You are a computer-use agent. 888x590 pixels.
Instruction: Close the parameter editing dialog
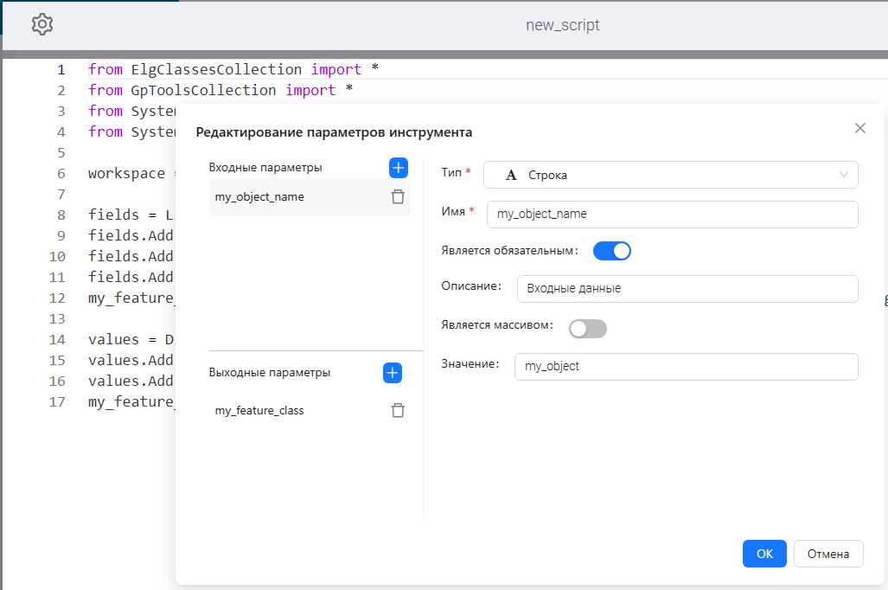coord(859,128)
